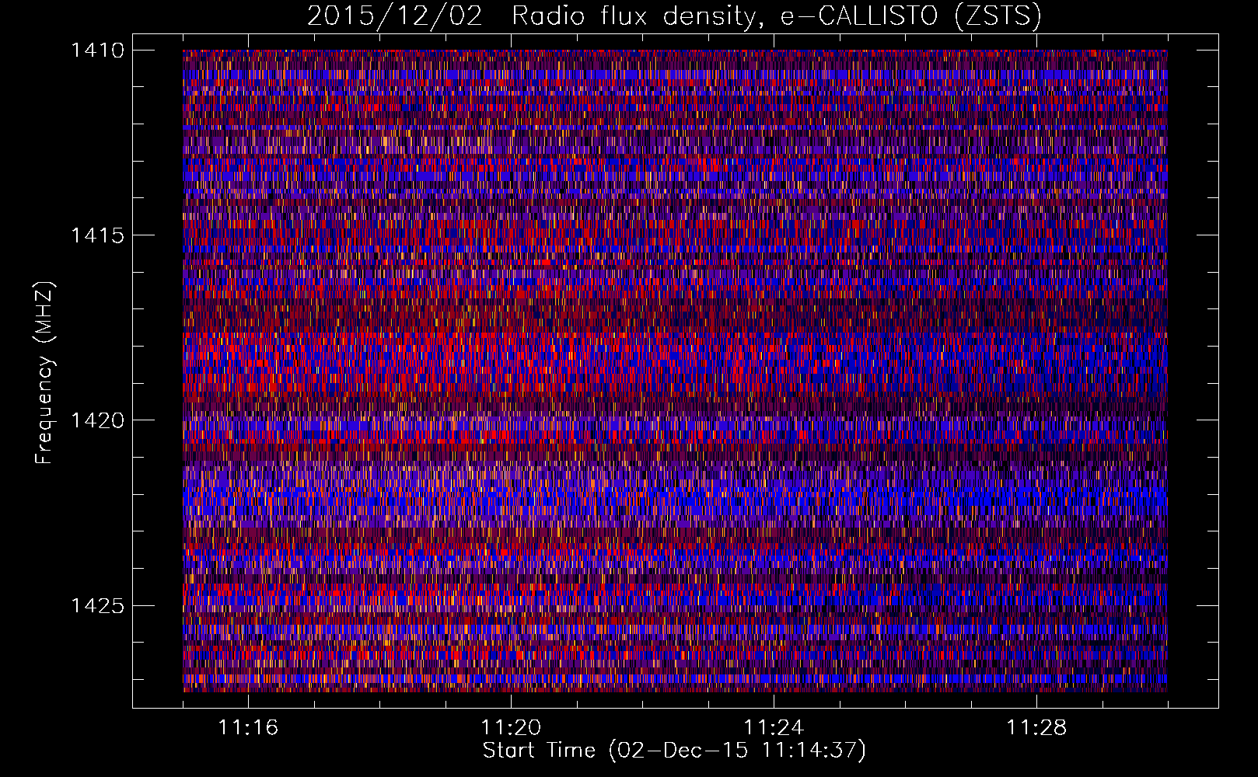Click the 1415 frequency tick label
Viewport: 1258px width, 777px height.
click(x=97, y=235)
